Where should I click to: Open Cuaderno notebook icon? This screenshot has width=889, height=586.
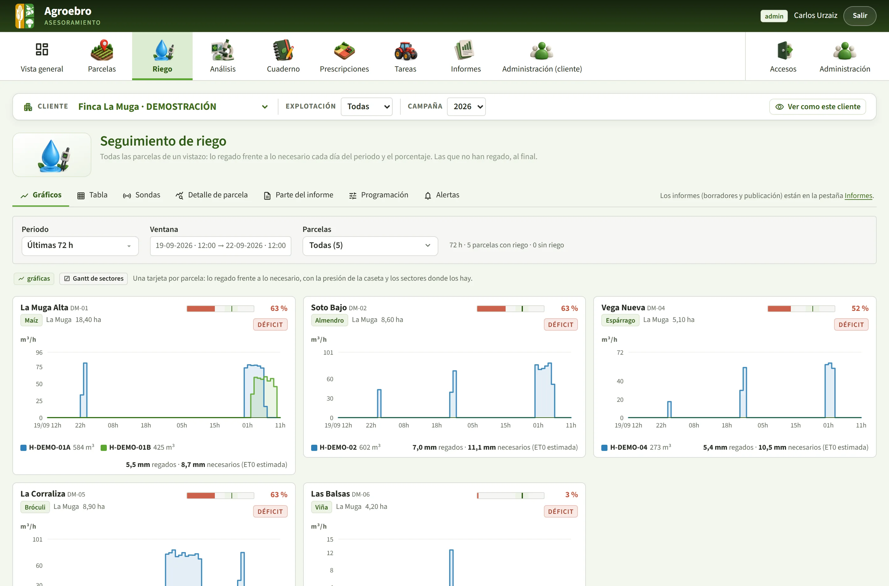[283, 50]
